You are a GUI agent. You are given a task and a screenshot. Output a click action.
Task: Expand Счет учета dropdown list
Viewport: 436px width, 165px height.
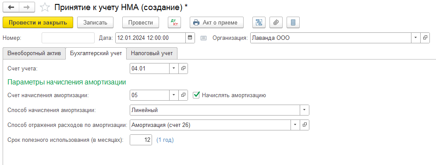point(174,68)
